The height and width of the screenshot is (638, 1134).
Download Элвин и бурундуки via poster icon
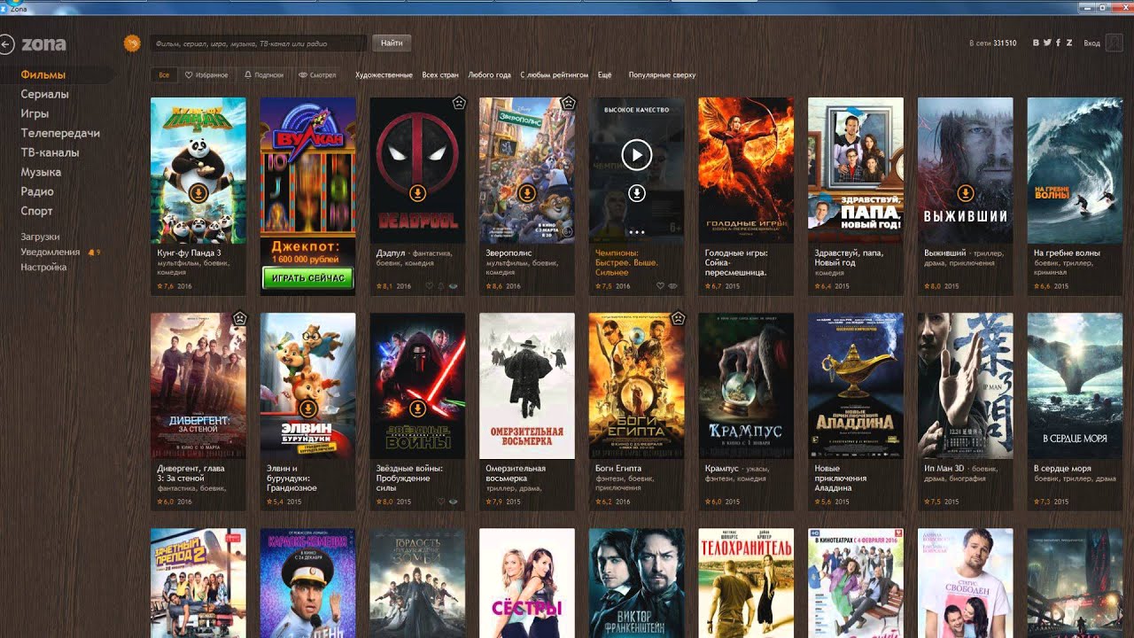tap(307, 408)
